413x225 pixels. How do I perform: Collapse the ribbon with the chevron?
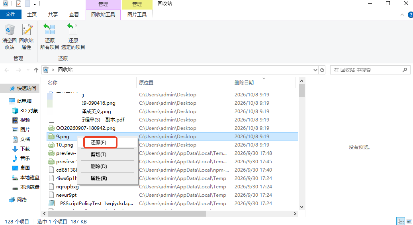click(402, 15)
